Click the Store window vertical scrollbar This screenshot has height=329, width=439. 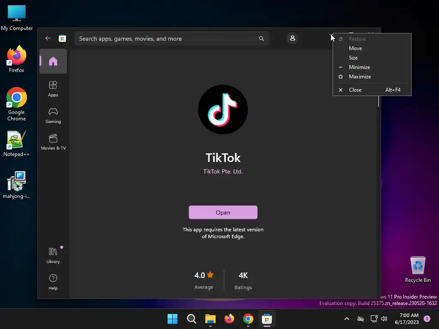tap(378, 101)
